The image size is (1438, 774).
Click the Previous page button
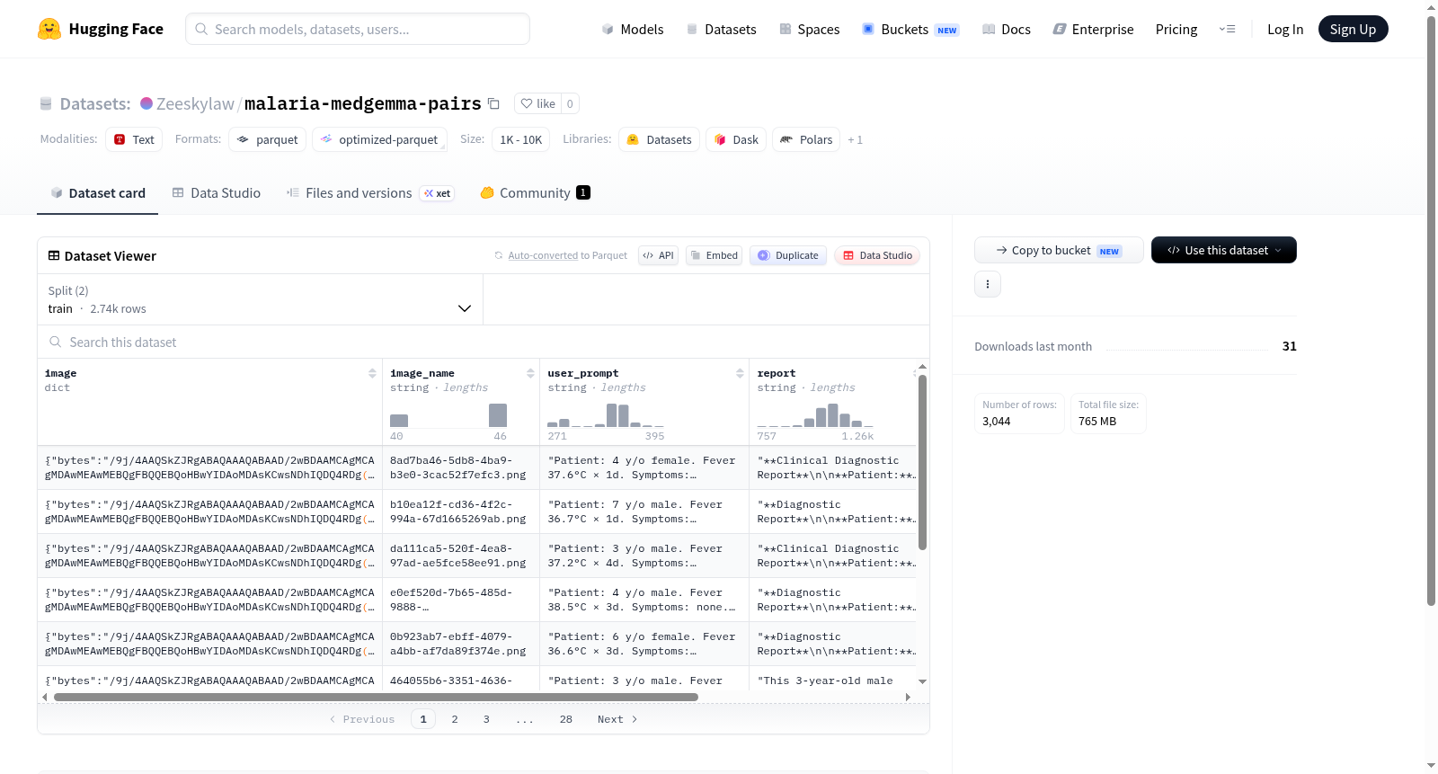pos(362,719)
